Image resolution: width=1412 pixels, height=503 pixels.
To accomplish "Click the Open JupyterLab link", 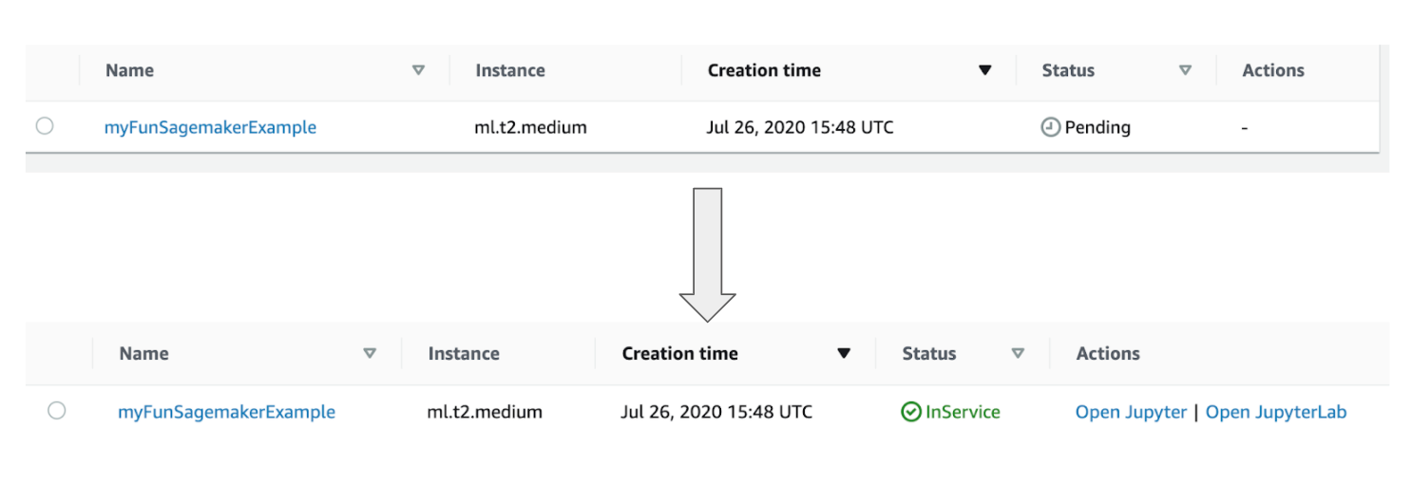I will [1276, 412].
